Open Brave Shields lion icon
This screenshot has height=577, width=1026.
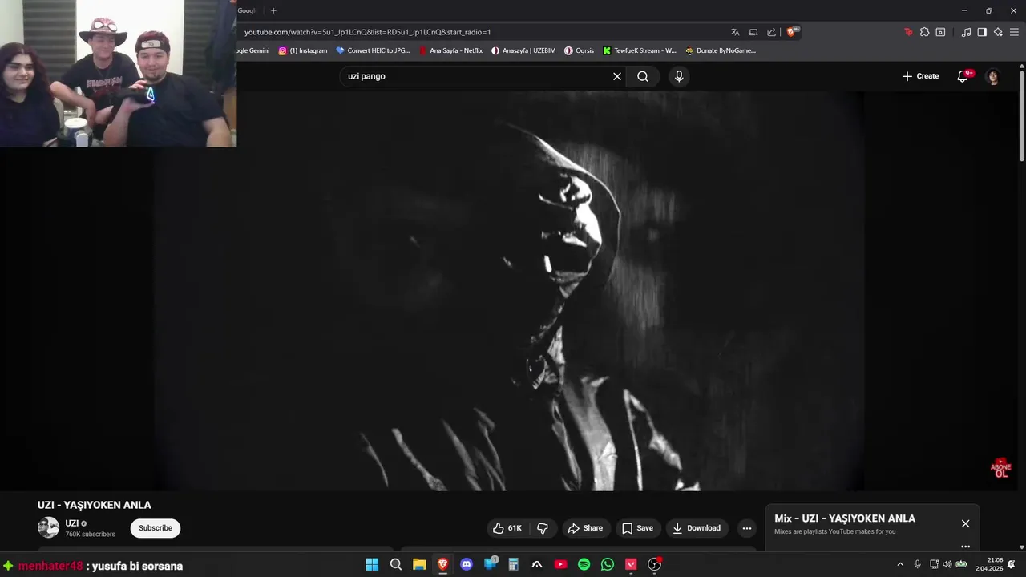coord(791,32)
